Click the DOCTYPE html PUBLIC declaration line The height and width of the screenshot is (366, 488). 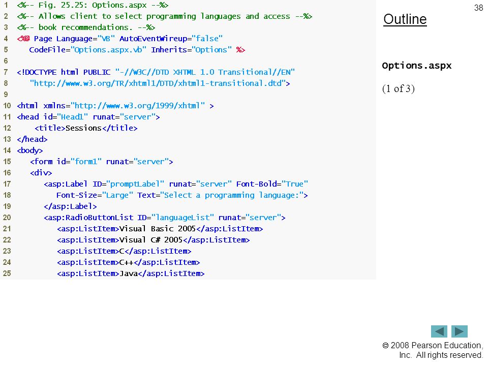pyautogui.click(x=156, y=72)
